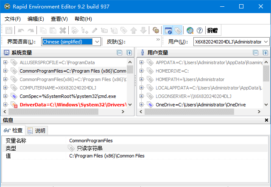
Task: Expand the CommonProgramFiles tree node
Action: pos(6,71)
